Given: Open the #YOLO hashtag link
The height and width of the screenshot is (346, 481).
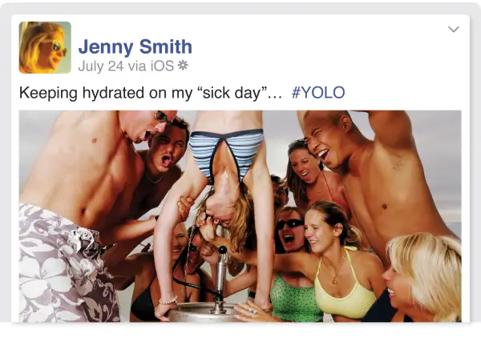Looking at the screenshot, I should tap(318, 93).
